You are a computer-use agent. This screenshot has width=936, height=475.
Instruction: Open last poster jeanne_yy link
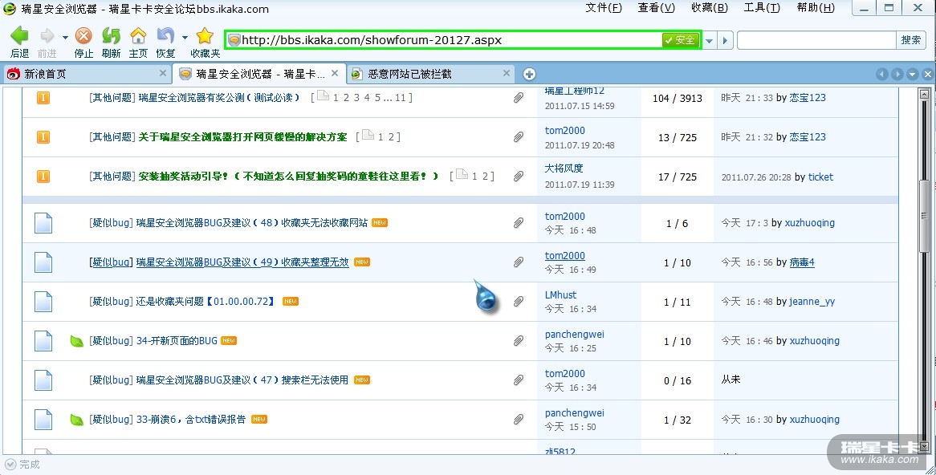[x=812, y=302]
